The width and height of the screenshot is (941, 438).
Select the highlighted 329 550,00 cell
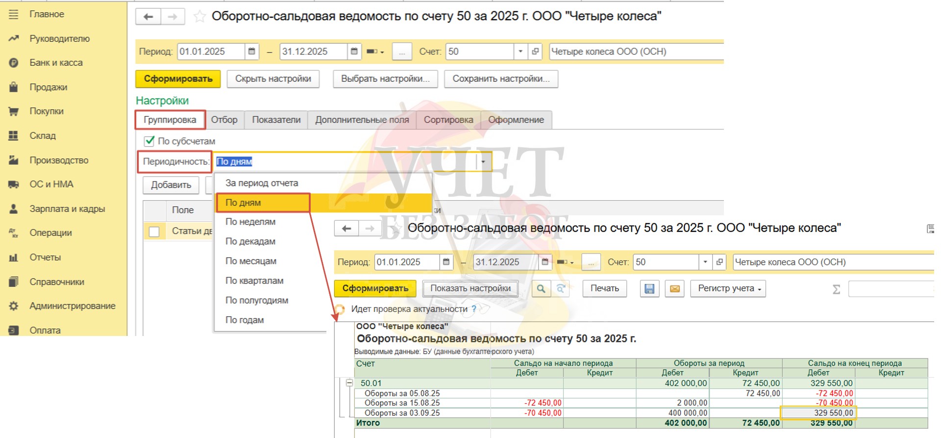818,413
